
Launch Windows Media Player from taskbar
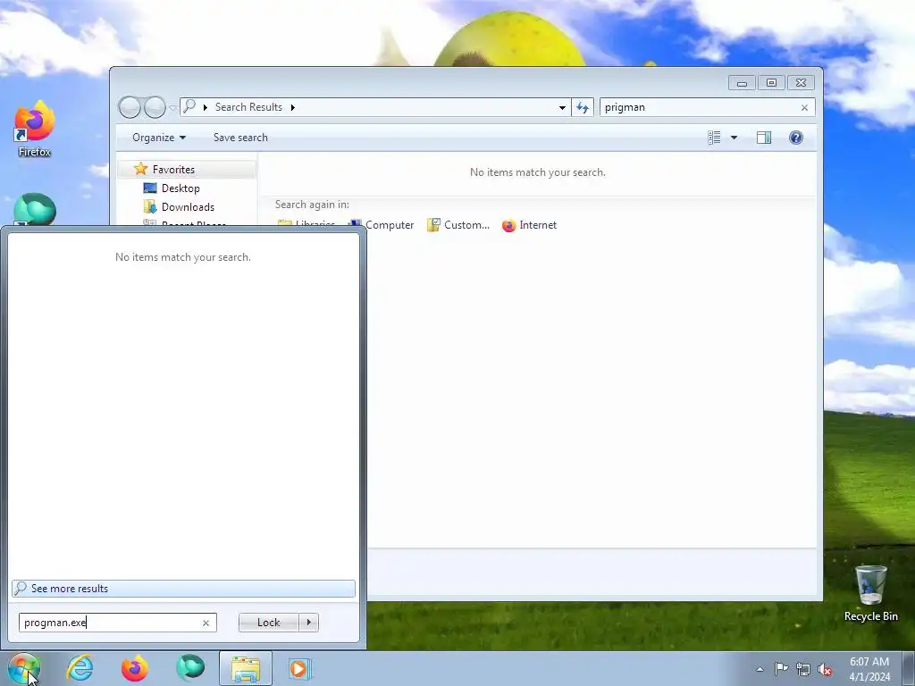300,668
